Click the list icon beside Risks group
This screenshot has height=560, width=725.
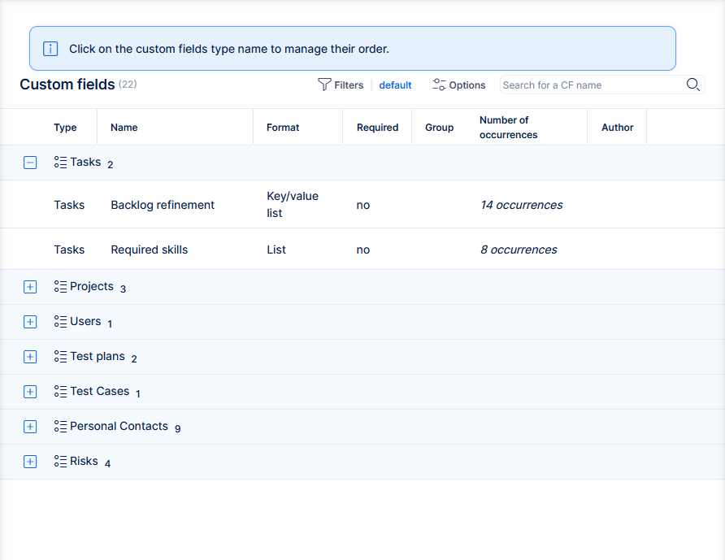tap(60, 462)
